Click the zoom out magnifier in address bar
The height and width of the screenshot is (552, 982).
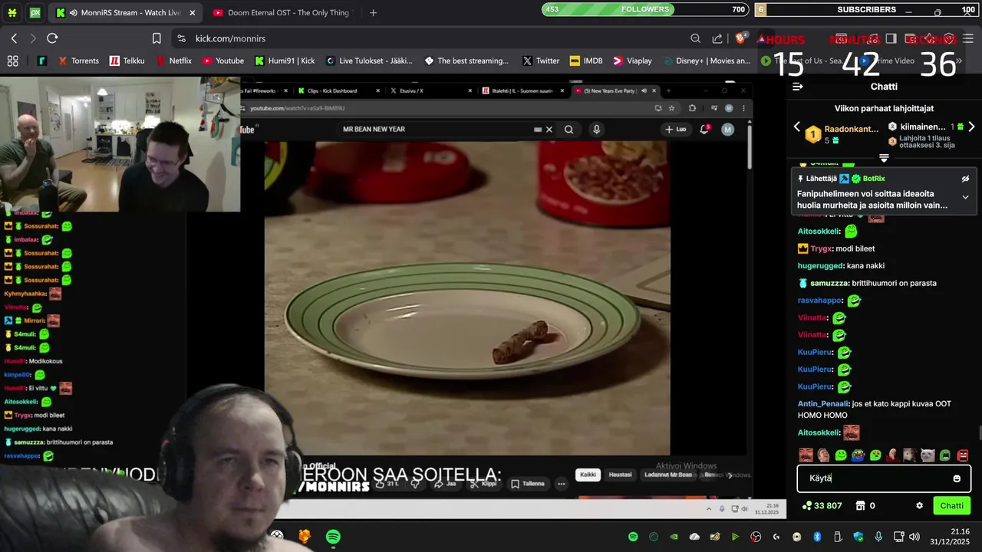pyautogui.click(x=695, y=38)
